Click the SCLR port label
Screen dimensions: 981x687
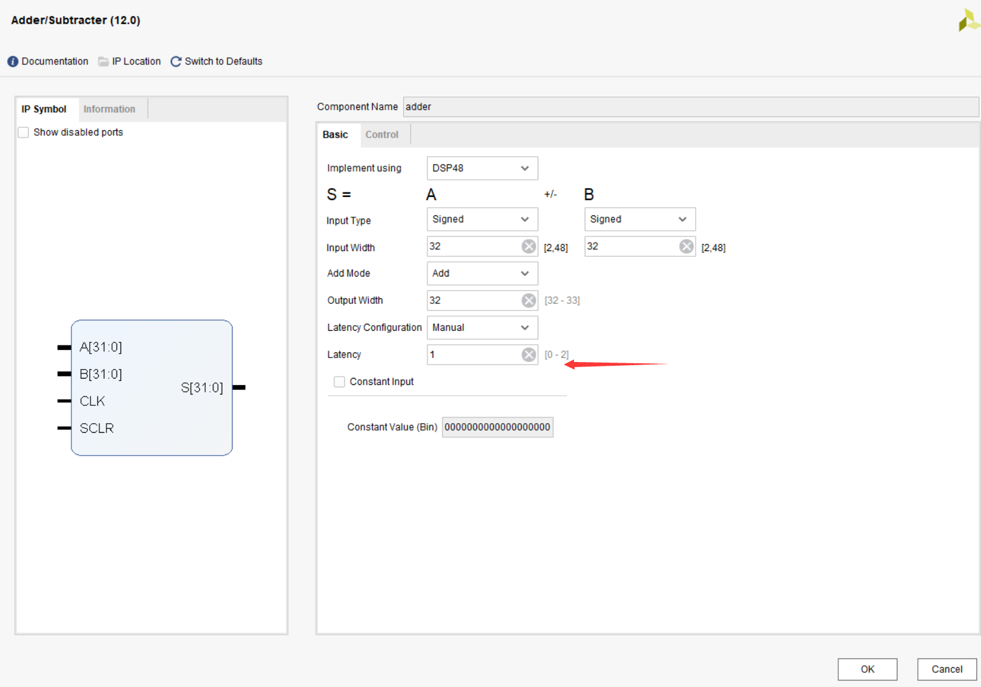97,428
